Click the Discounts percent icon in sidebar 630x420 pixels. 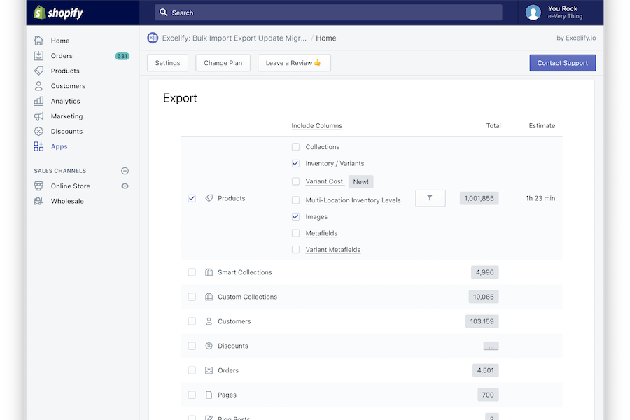(38, 131)
